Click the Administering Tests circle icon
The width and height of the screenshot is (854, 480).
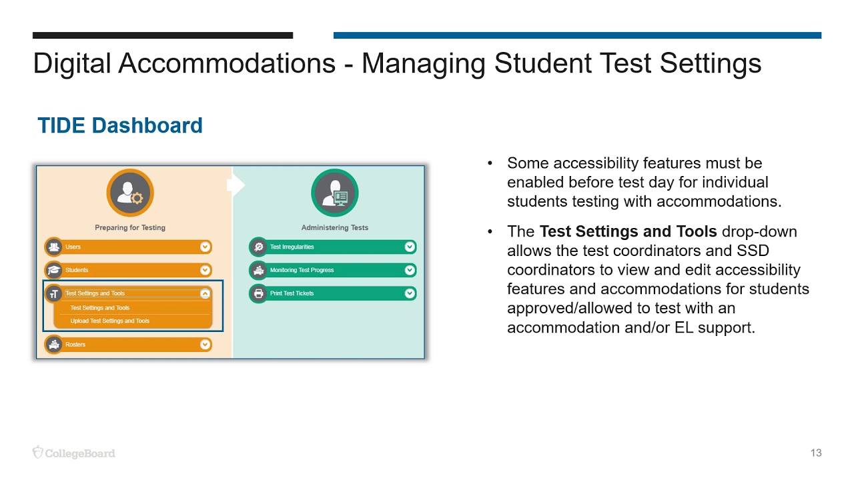(x=335, y=193)
